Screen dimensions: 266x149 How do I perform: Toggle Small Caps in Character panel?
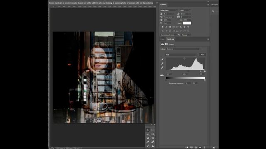[x=174, y=27]
